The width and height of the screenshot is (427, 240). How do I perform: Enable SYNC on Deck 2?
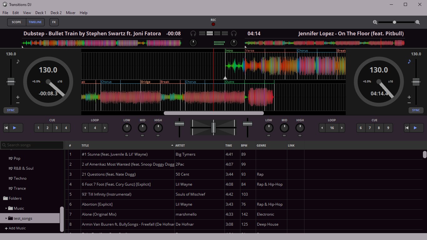pos(416,110)
